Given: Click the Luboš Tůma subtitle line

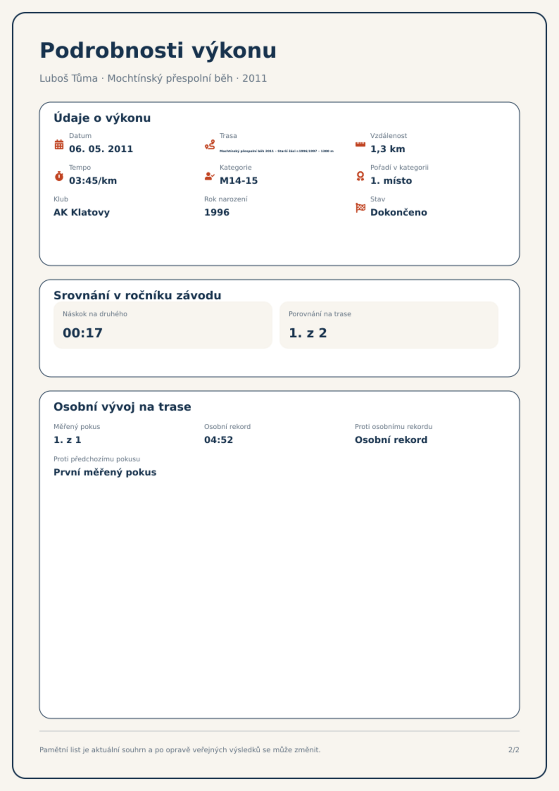Looking at the screenshot, I should coord(153,78).
